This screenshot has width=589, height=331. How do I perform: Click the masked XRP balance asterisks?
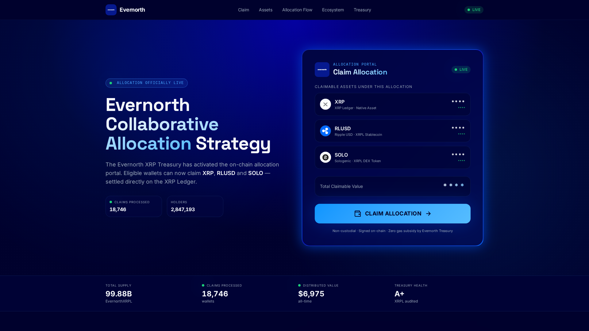[x=458, y=102]
